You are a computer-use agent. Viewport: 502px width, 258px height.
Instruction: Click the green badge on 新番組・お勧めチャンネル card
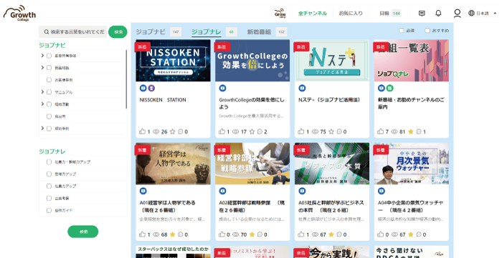pos(389,88)
